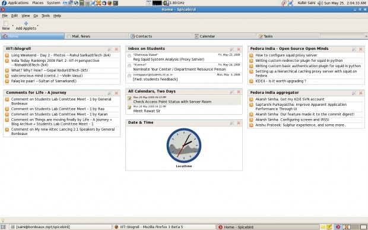The image size is (368, 230).
Task: Configure the All Calendars, Two Days applet
Action: pyautogui.click(x=232, y=92)
